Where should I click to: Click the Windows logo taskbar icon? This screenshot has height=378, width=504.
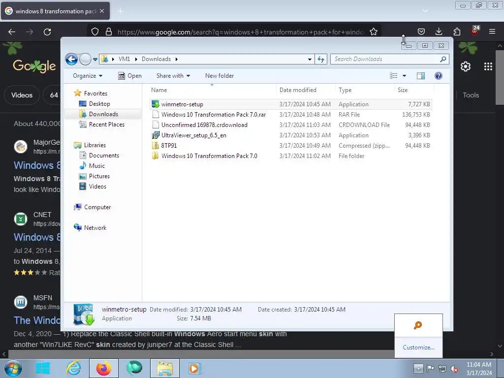pyautogui.click(x=42, y=368)
